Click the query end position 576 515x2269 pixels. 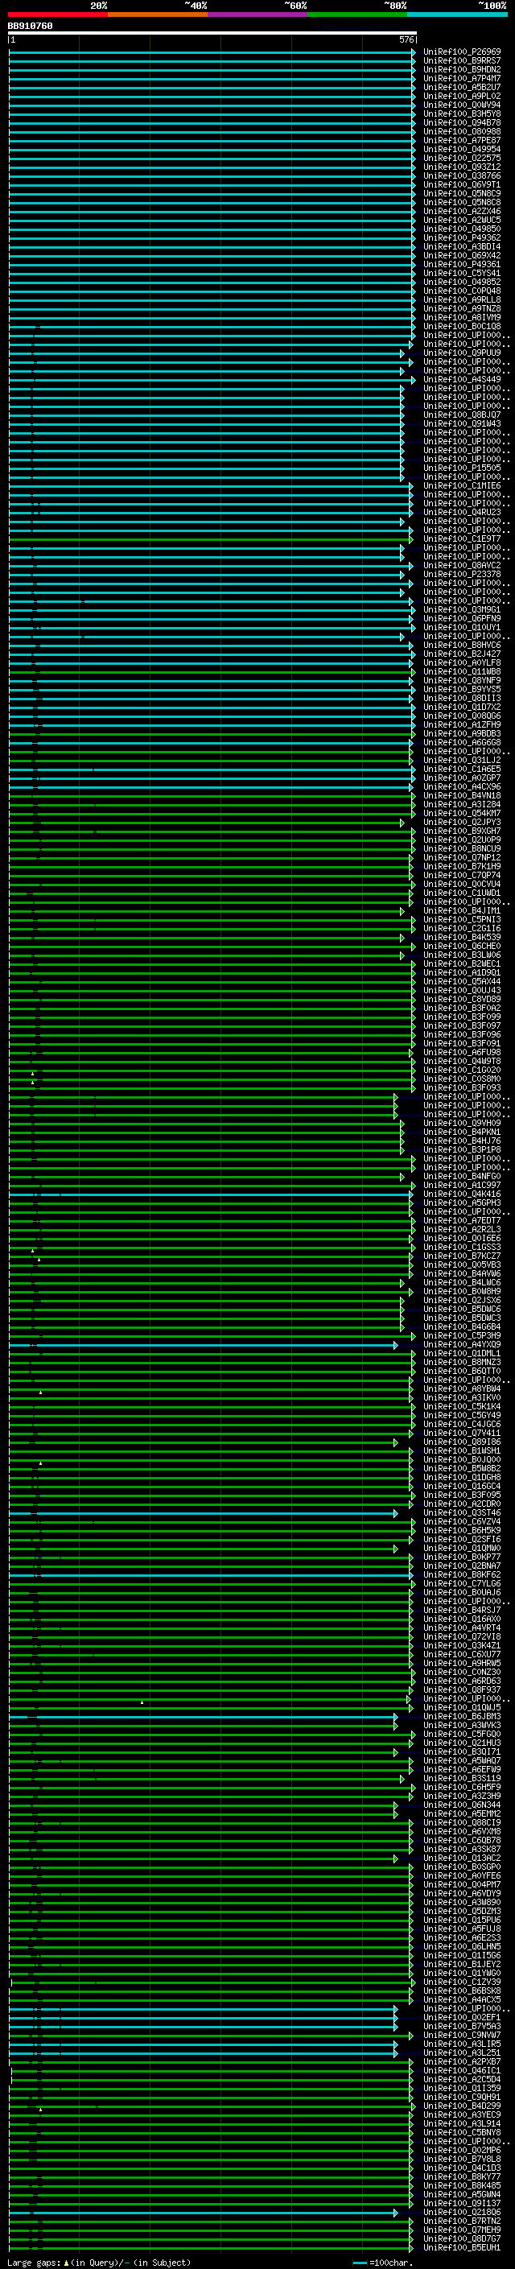coord(406,39)
